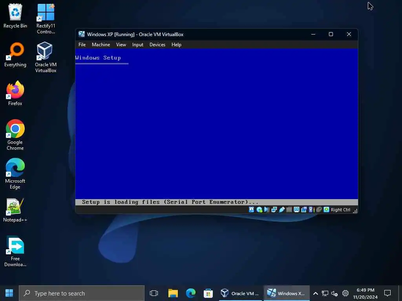Click the Right Ctrl host key label
This screenshot has height=301, width=402.
pyautogui.click(x=340, y=210)
